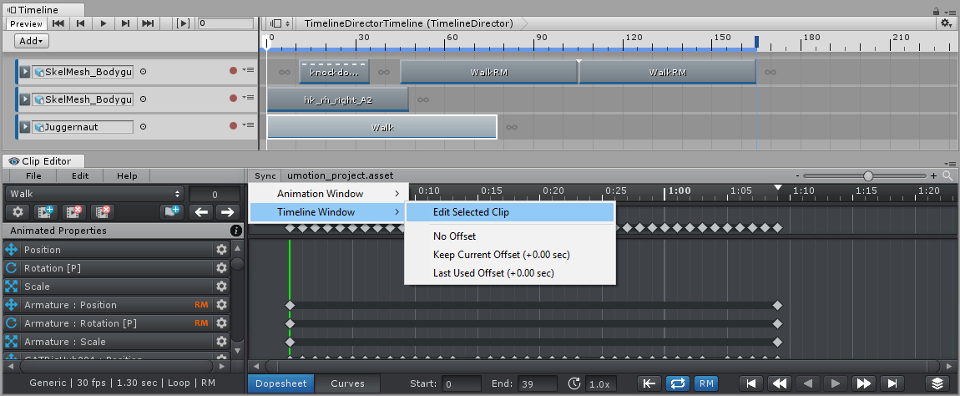Click the Timeline play button
Screen dimensions: 960x396
(x=104, y=23)
